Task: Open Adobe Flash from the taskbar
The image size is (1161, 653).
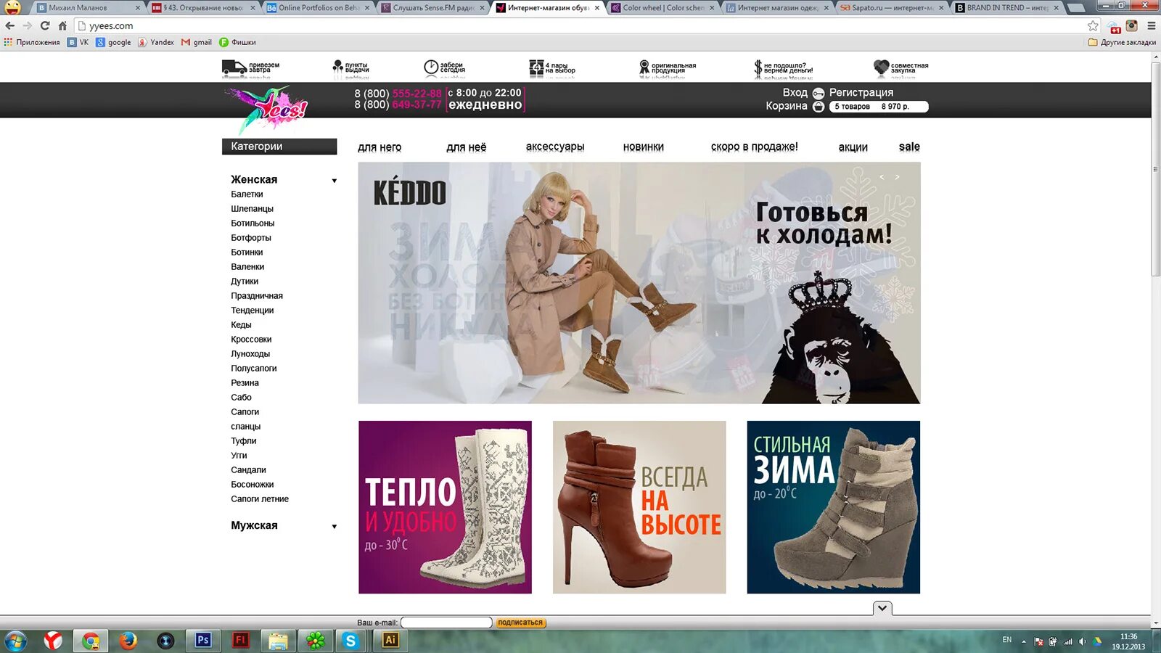Action: [240, 640]
